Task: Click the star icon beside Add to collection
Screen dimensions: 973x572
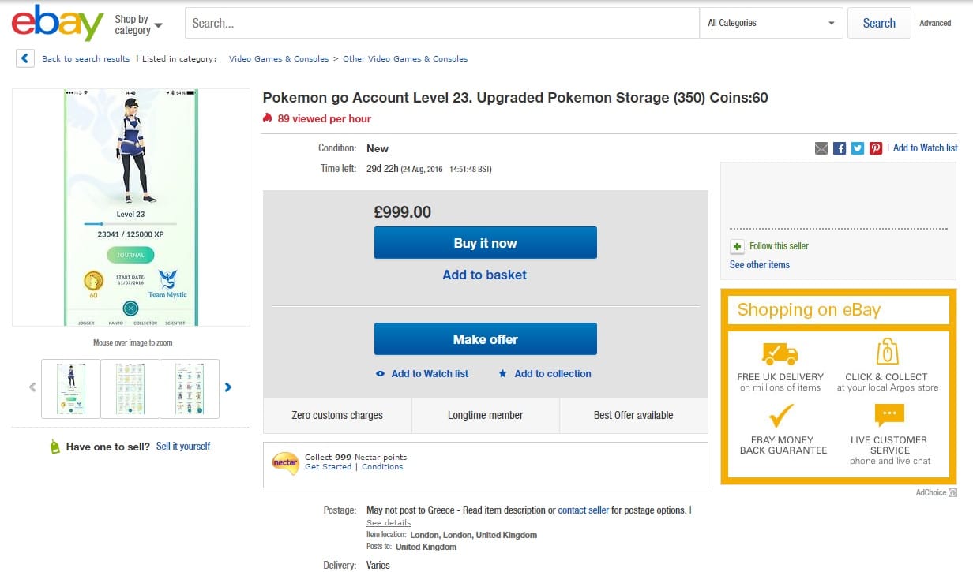Action: pos(503,374)
